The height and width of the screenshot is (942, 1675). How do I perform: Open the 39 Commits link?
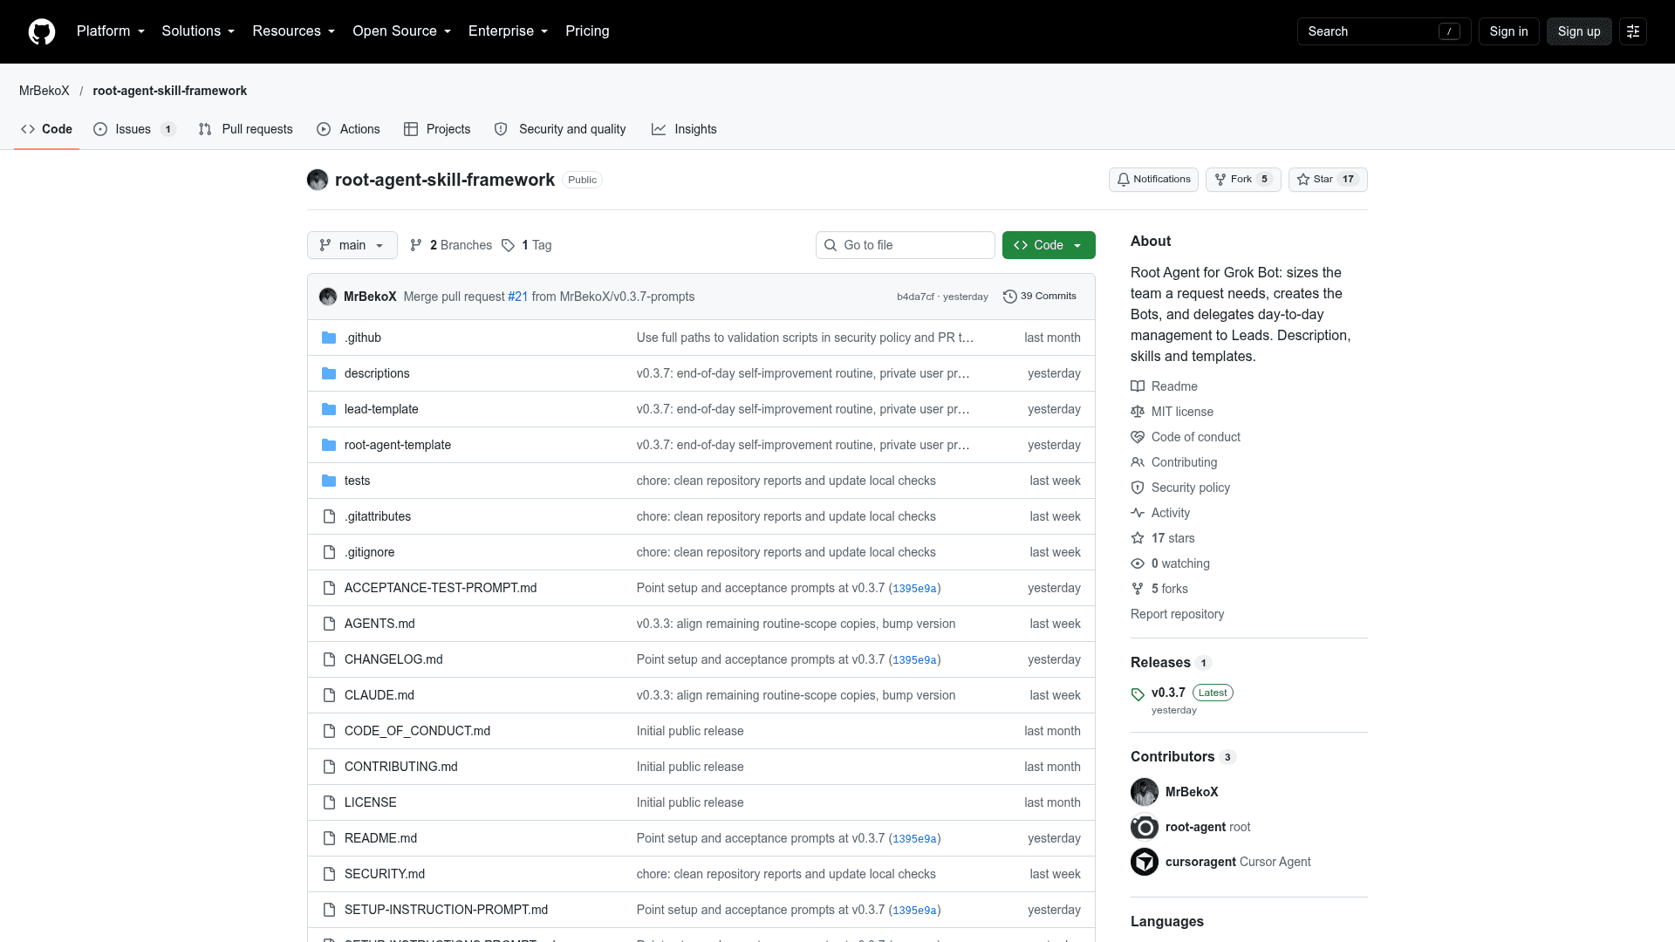tap(1040, 297)
